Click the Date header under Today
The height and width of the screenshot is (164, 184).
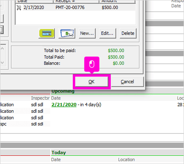point(56,160)
